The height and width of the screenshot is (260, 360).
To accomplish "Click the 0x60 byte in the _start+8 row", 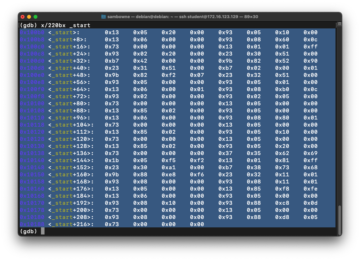I will coord(282,39).
